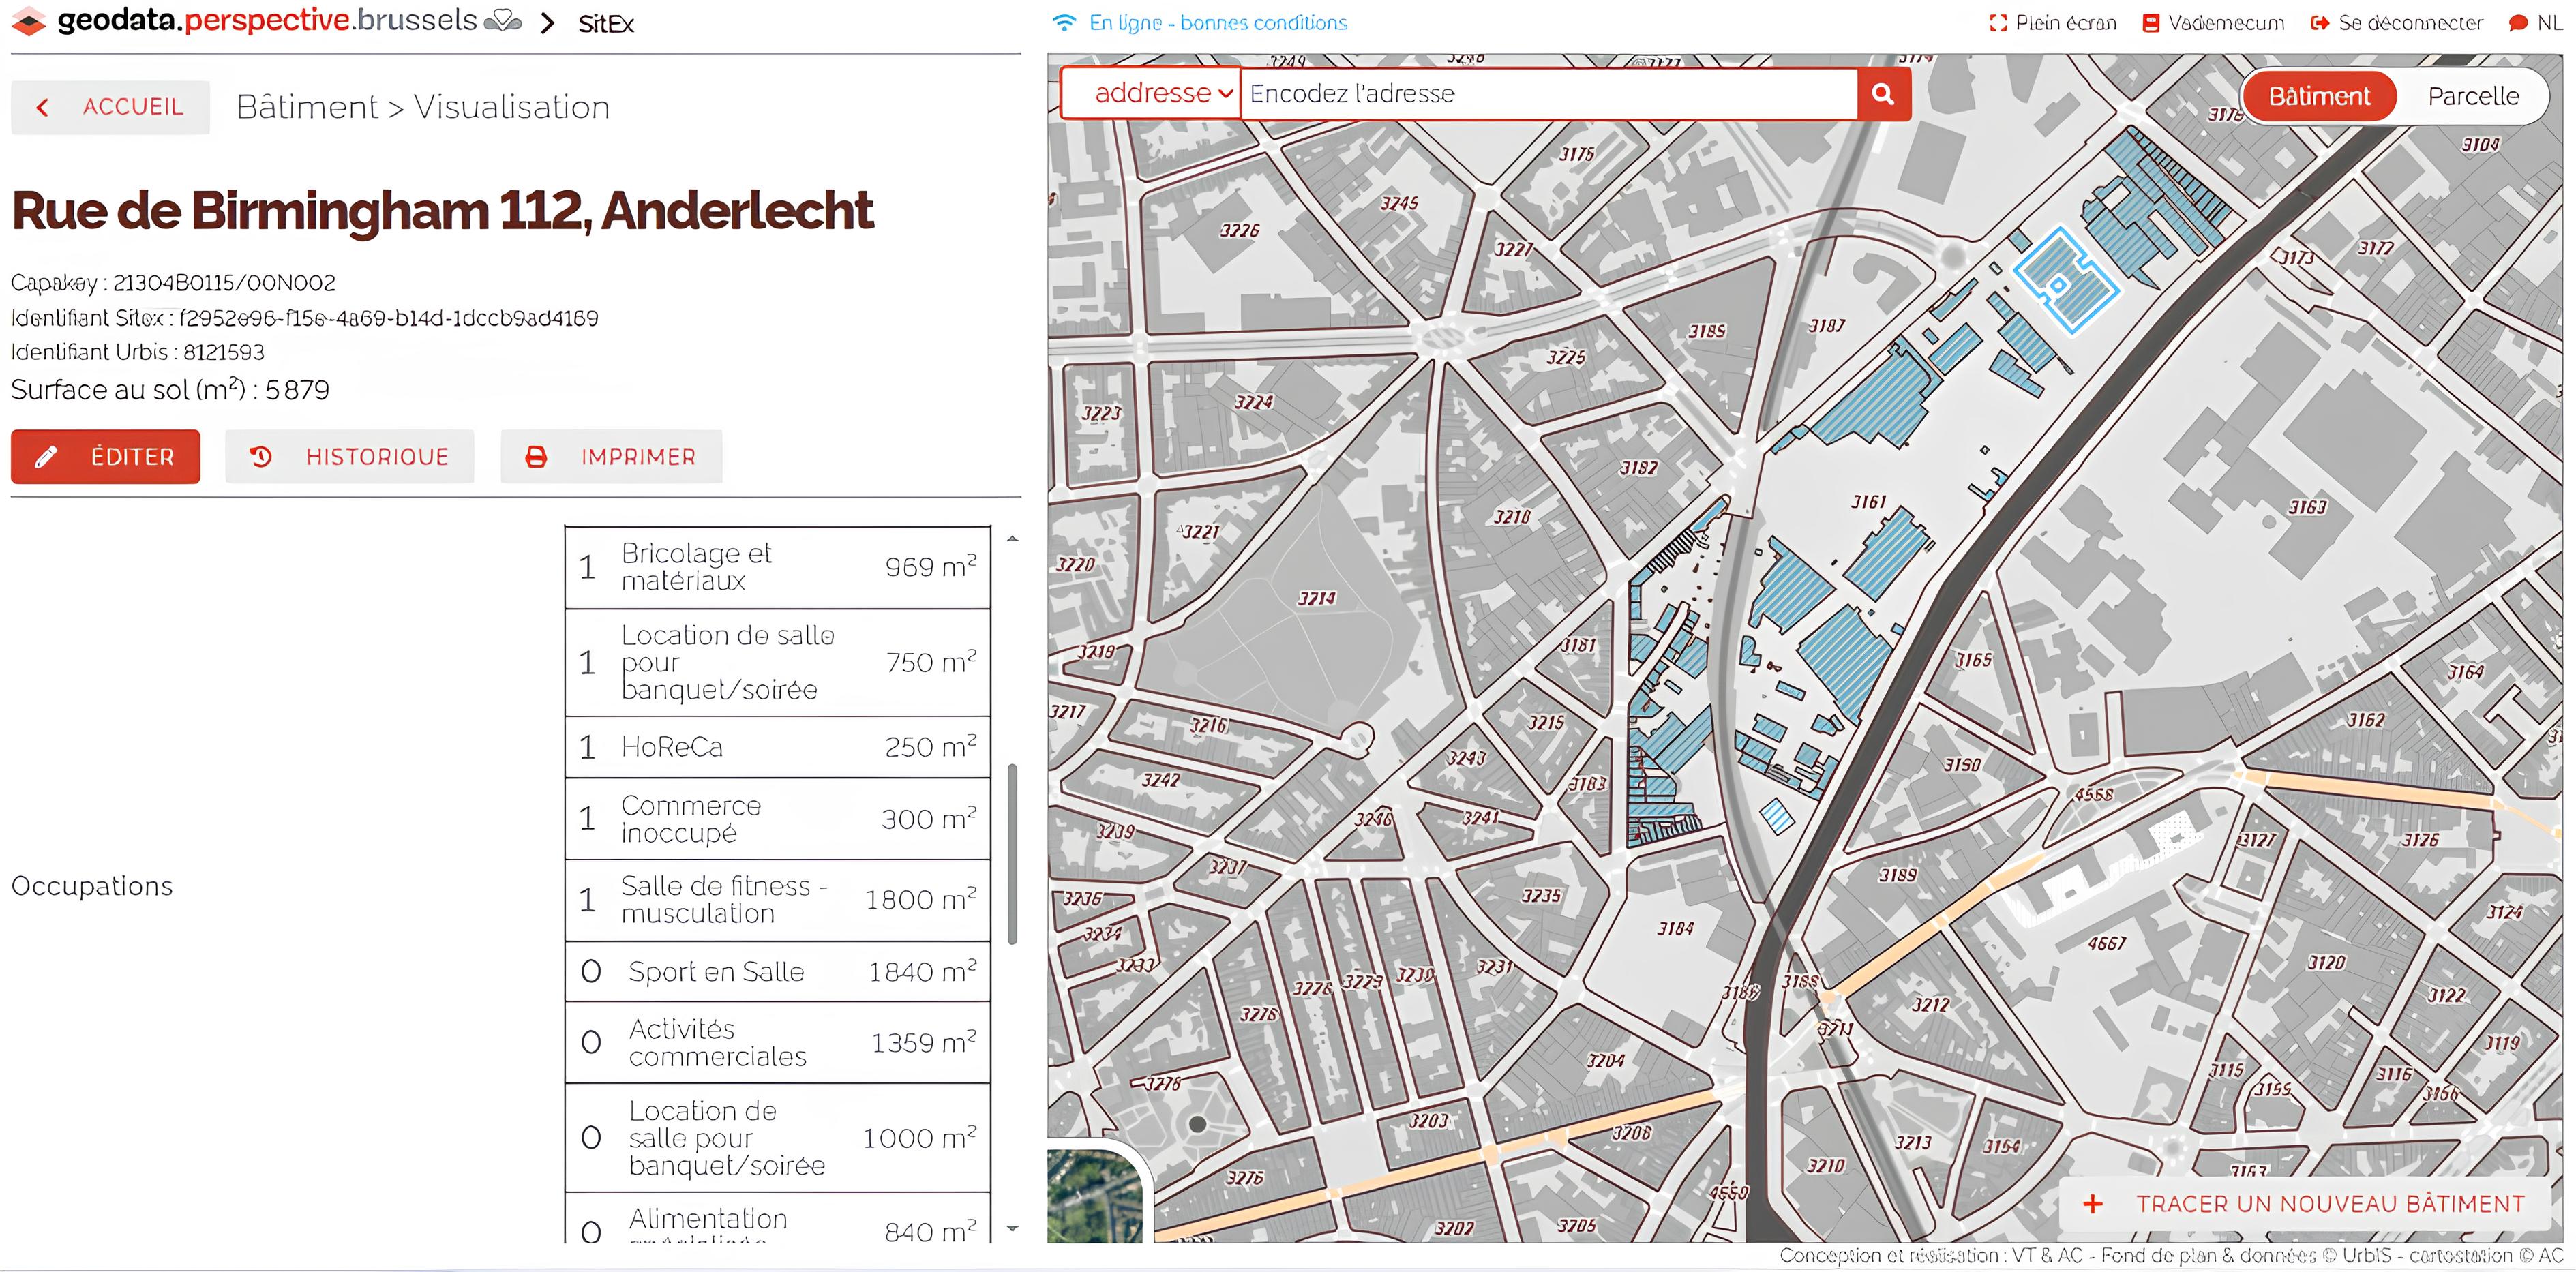Open the Historique button
The image size is (2576, 1272).
349,457
